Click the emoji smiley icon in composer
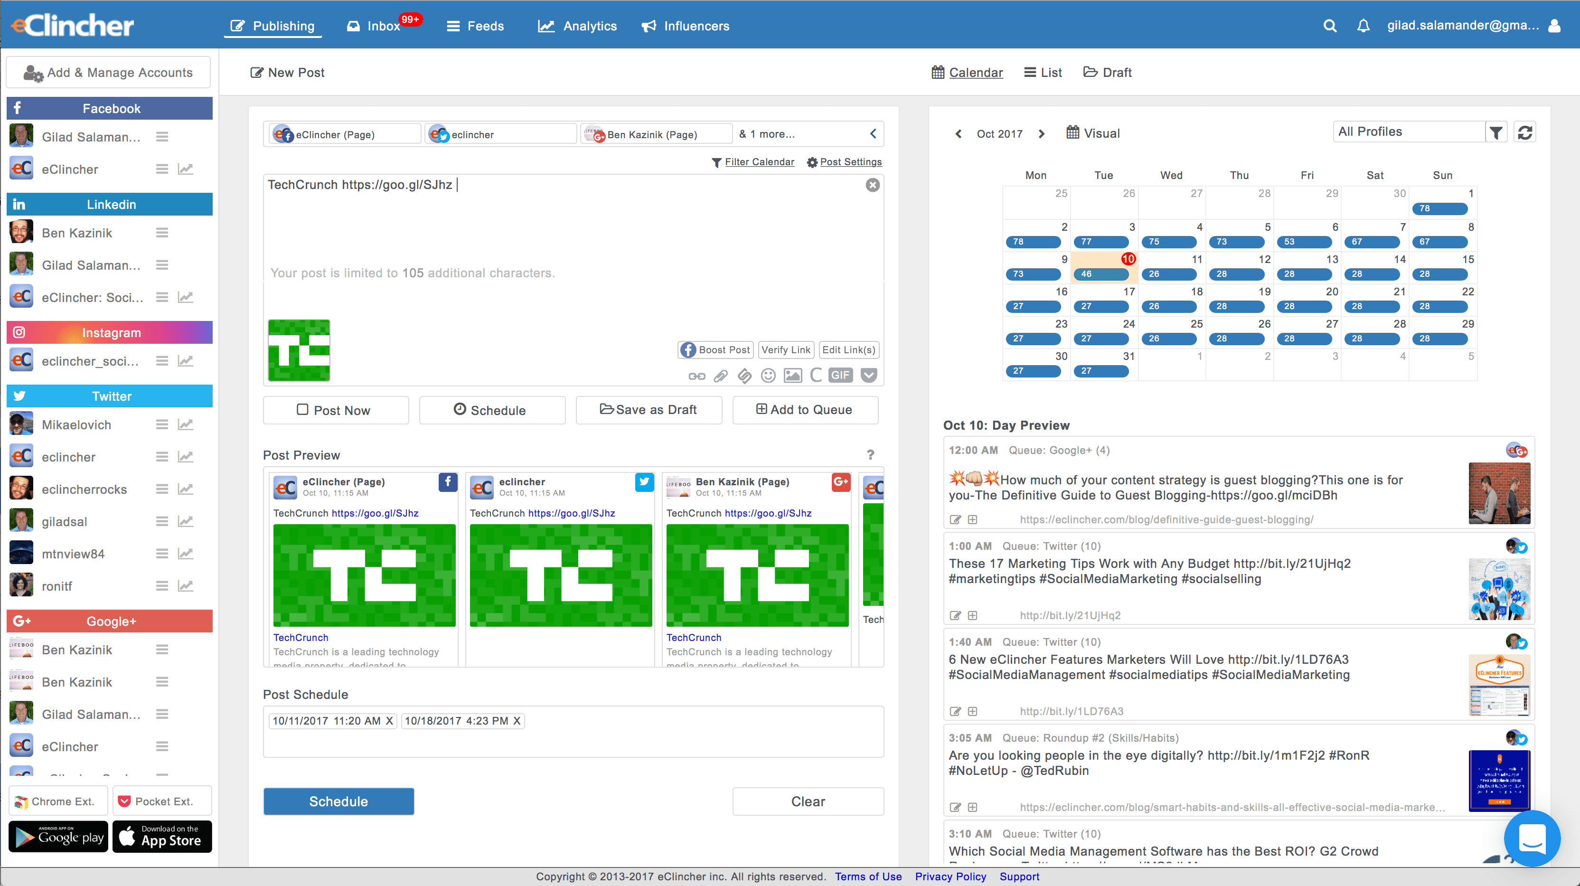 [768, 376]
